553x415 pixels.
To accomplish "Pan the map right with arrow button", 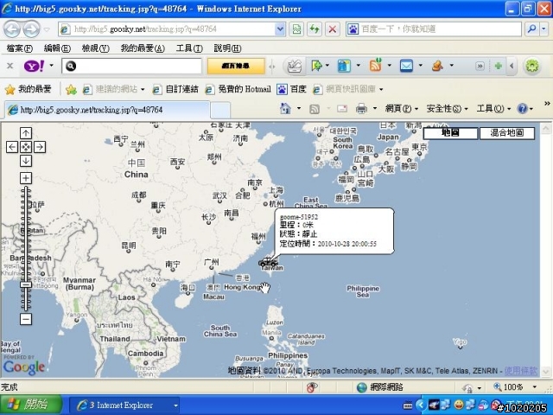I will point(40,147).
